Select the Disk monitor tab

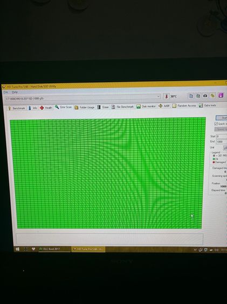pyautogui.click(x=146, y=106)
